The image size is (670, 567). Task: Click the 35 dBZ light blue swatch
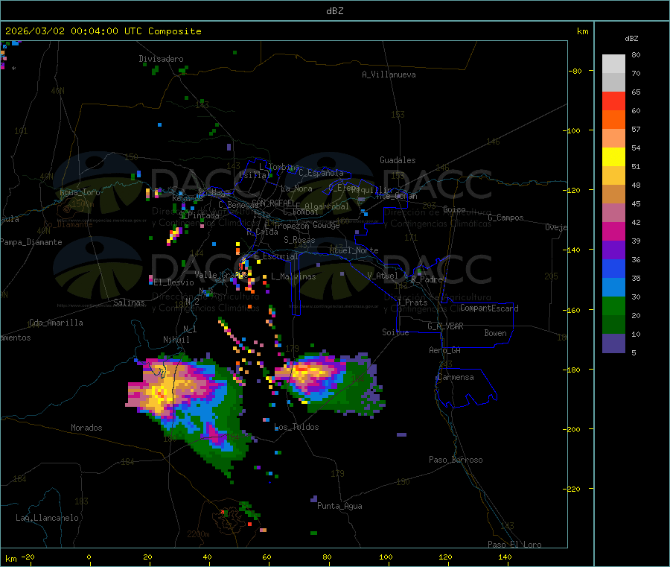[x=613, y=288]
